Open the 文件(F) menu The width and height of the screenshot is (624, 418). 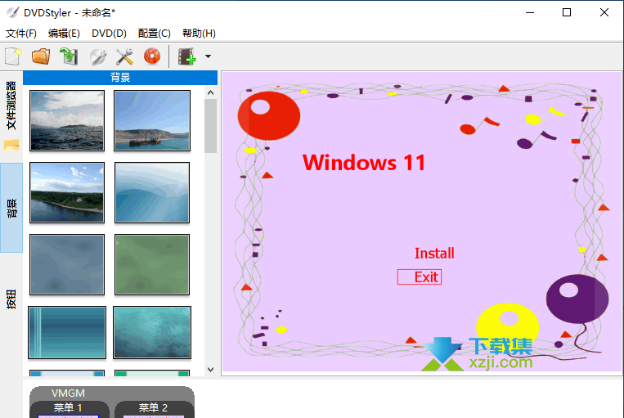(x=21, y=33)
